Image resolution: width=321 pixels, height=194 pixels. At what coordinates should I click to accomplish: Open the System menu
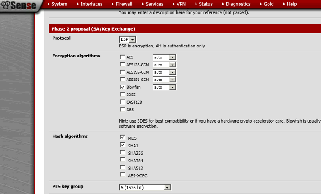[x=57, y=4]
